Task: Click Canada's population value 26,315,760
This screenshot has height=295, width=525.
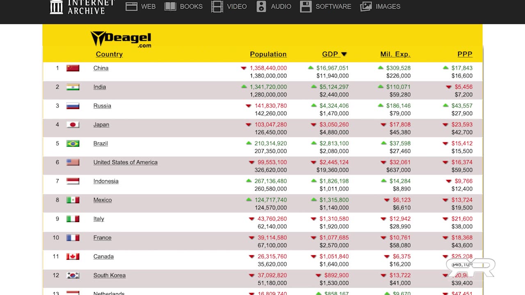Action: (272, 256)
